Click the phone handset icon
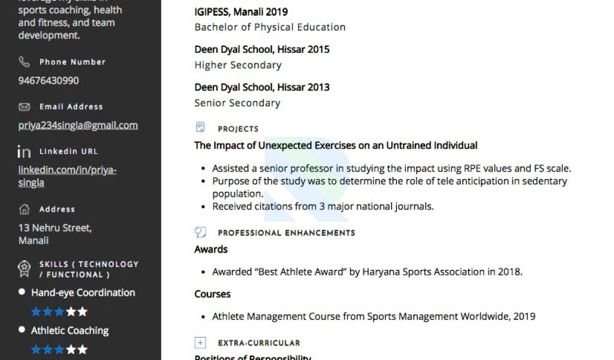 24,62
